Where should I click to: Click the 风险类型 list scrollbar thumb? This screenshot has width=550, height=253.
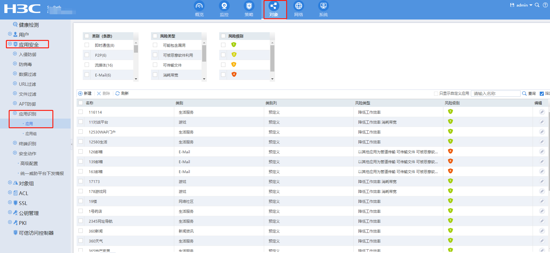click(x=204, y=53)
